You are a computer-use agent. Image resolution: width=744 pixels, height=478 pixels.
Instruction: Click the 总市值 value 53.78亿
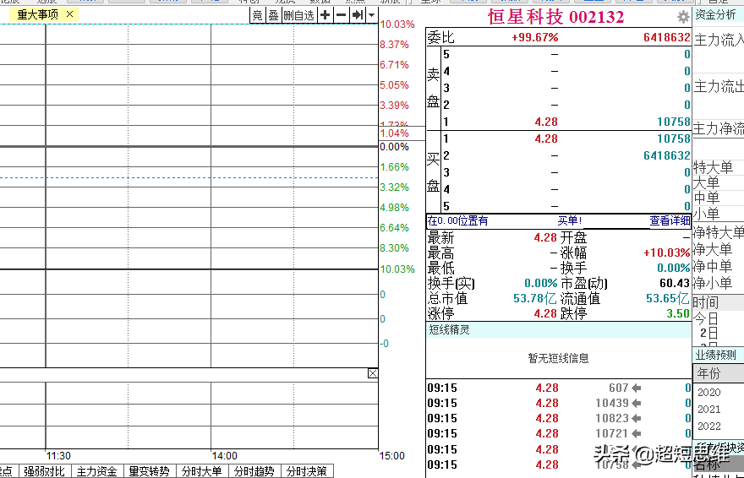534,298
